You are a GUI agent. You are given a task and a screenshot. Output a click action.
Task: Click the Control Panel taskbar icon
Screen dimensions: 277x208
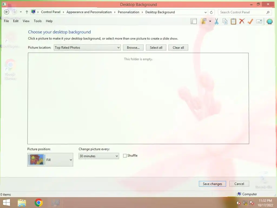pyautogui.click(x=55, y=203)
